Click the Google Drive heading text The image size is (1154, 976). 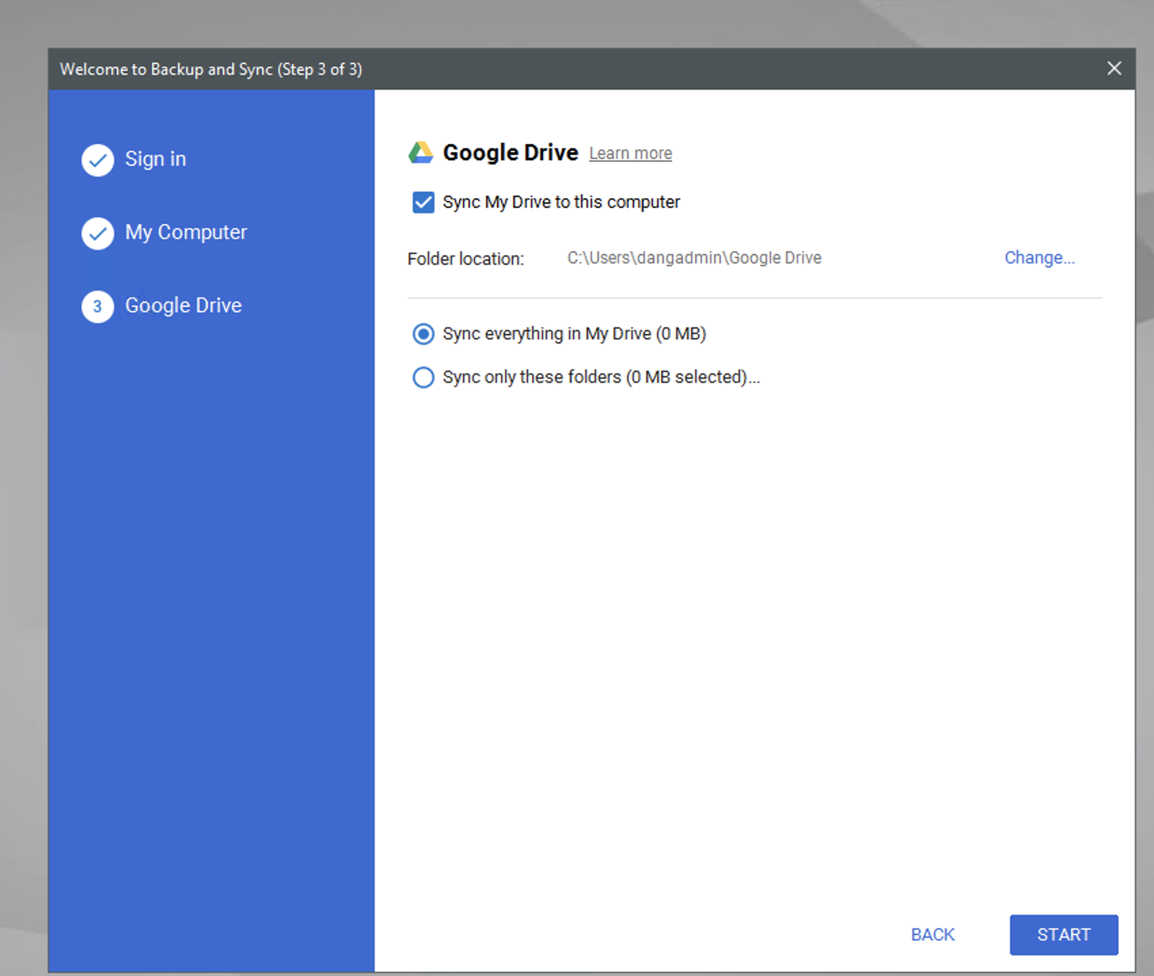[510, 153]
